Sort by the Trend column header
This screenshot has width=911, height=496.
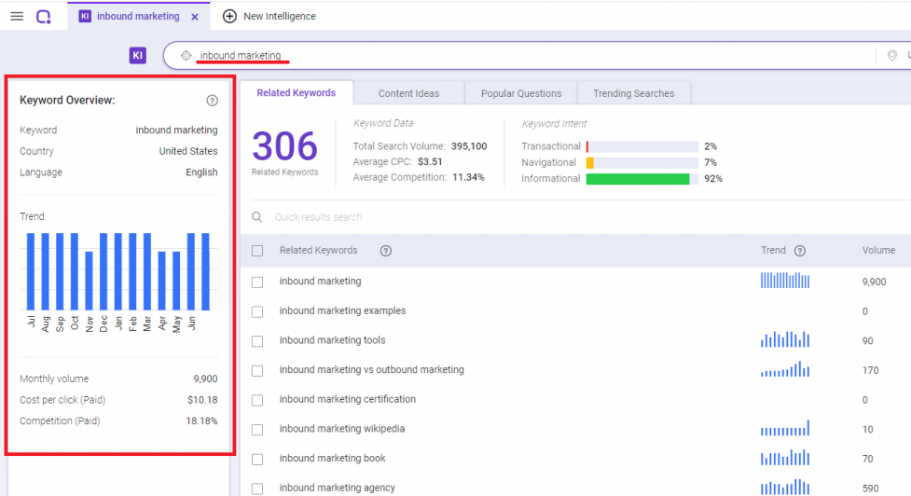click(773, 250)
